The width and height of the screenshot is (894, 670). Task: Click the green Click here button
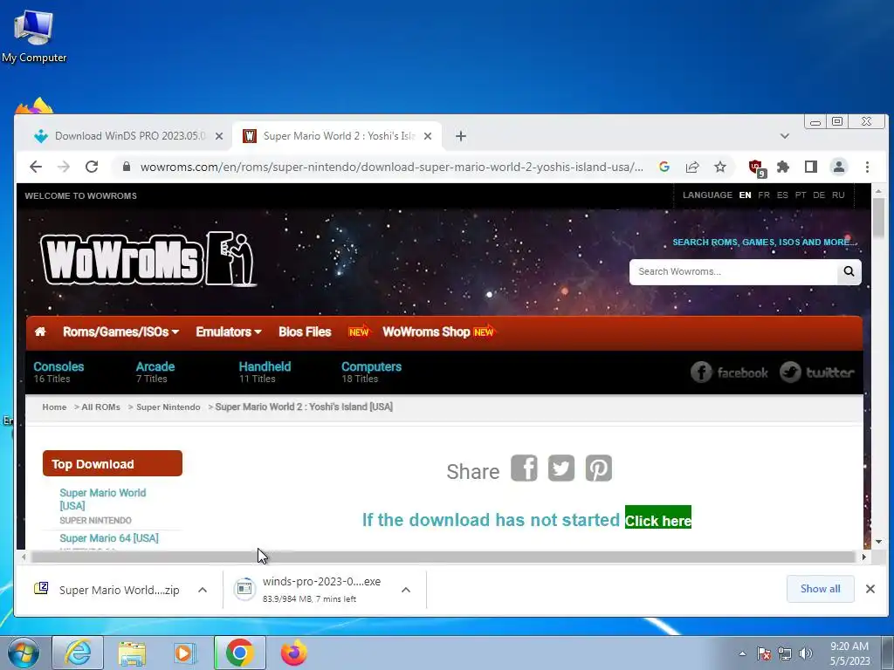[658, 517]
